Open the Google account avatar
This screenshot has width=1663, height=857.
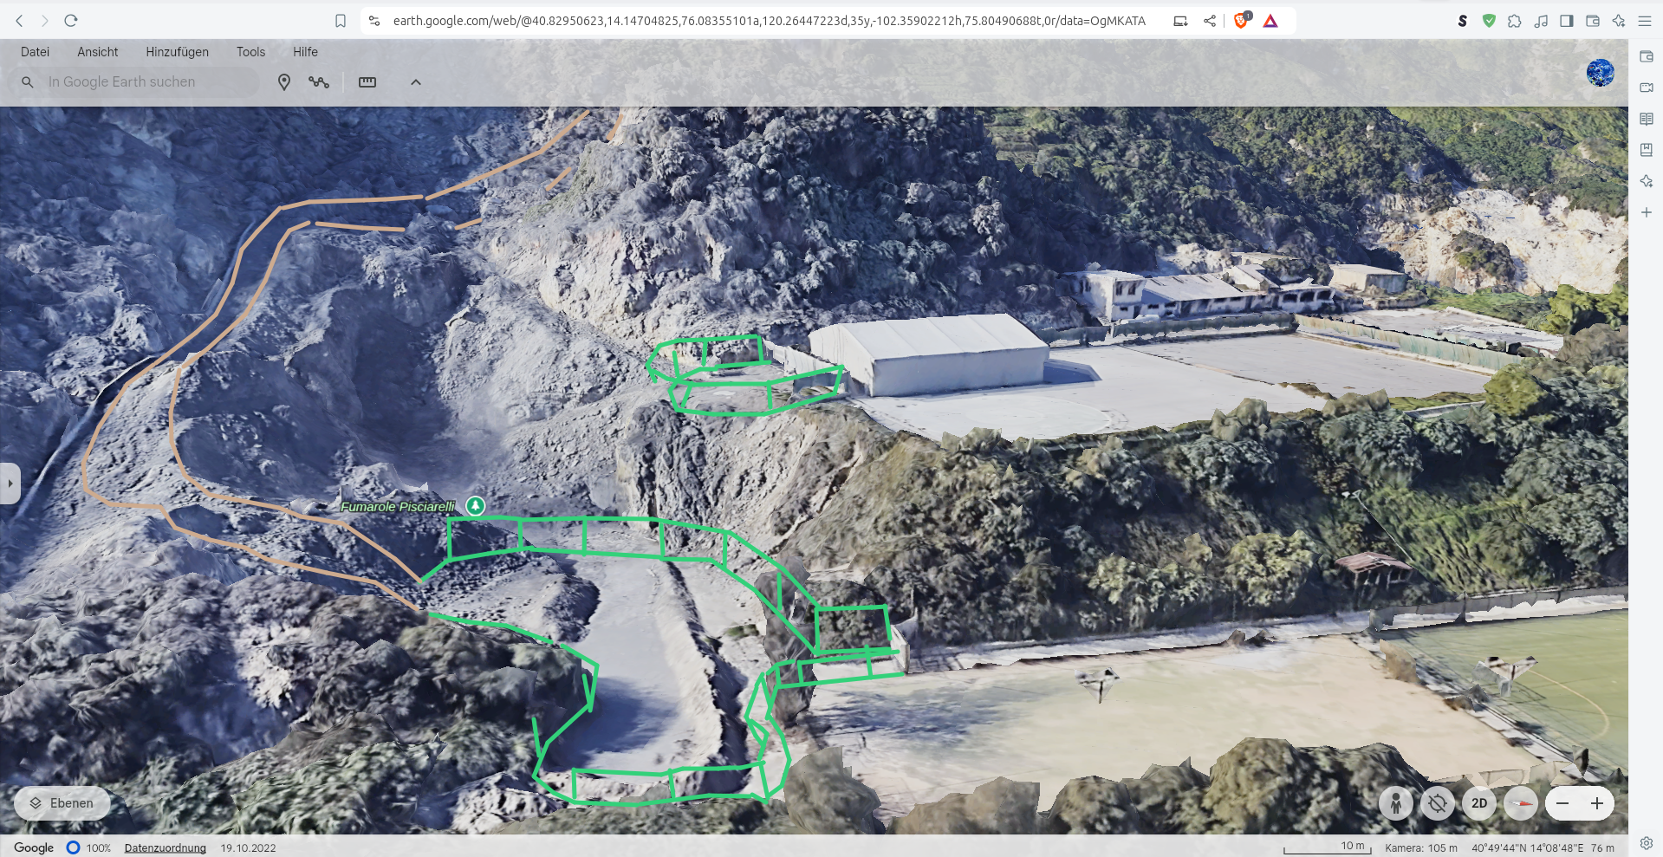[1601, 73]
